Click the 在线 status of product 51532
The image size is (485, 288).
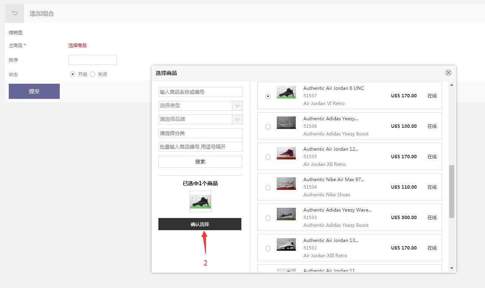pos(432,248)
